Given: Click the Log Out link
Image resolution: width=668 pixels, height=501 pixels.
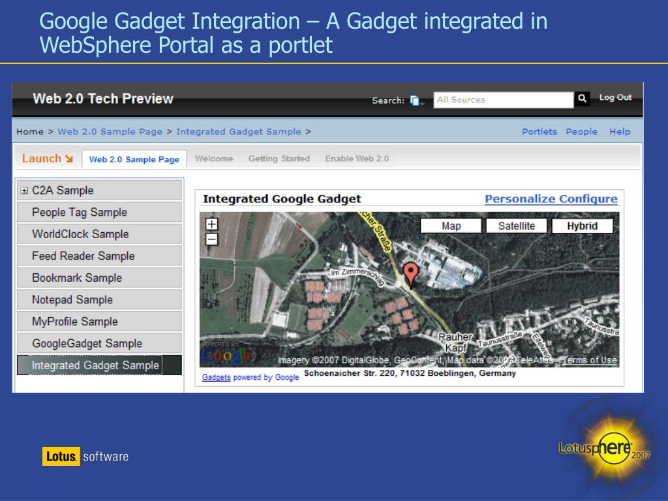Looking at the screenshot, I should point(615,98).
